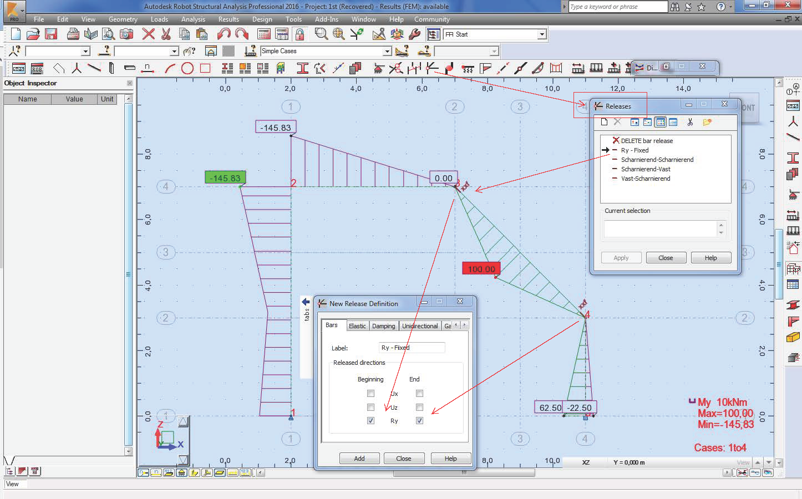Print the document using the printer icon
Viewport: 802px width, 499px height.
point(73,34)
